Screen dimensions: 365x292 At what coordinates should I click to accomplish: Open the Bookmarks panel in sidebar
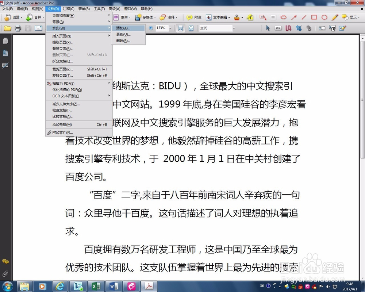pyautogui.click(x=5, y=53)
